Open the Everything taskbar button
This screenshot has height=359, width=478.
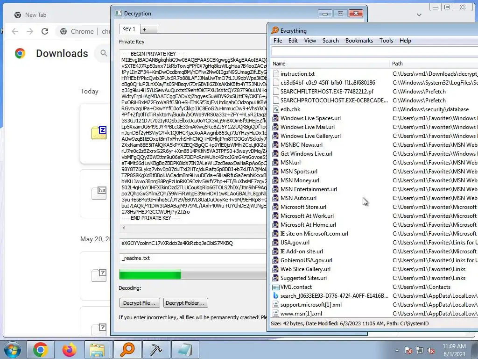click(x=127, y=350)
